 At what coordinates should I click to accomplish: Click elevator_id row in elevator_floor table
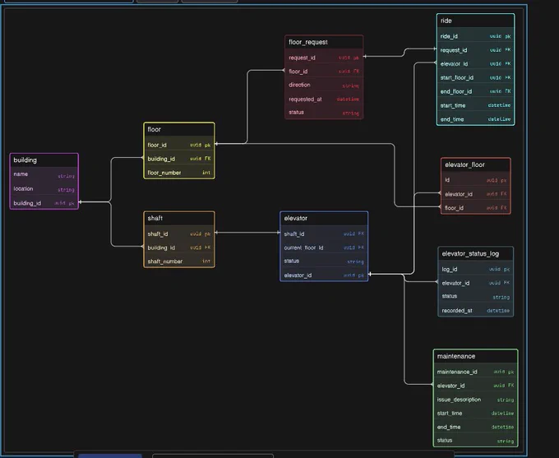click(x=476, y=194)
